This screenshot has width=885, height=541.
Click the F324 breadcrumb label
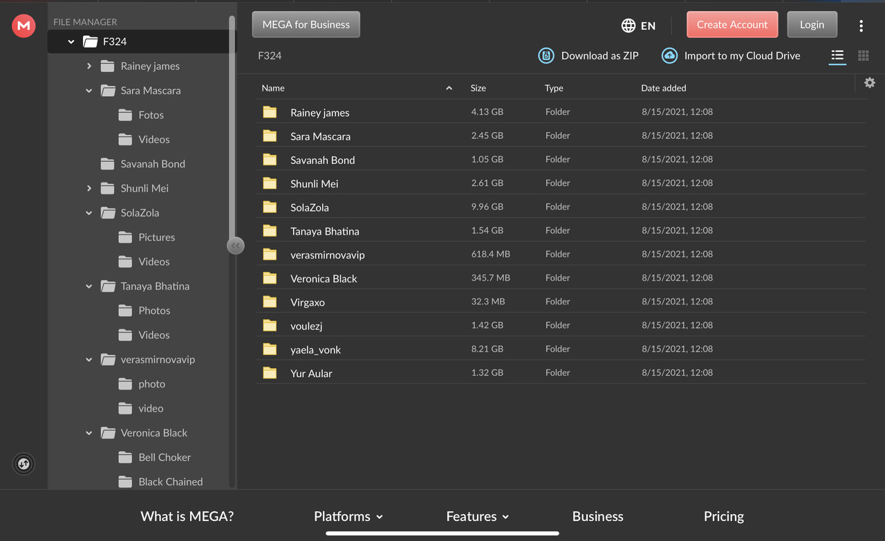pyautogui.click(x=270, y=55)
